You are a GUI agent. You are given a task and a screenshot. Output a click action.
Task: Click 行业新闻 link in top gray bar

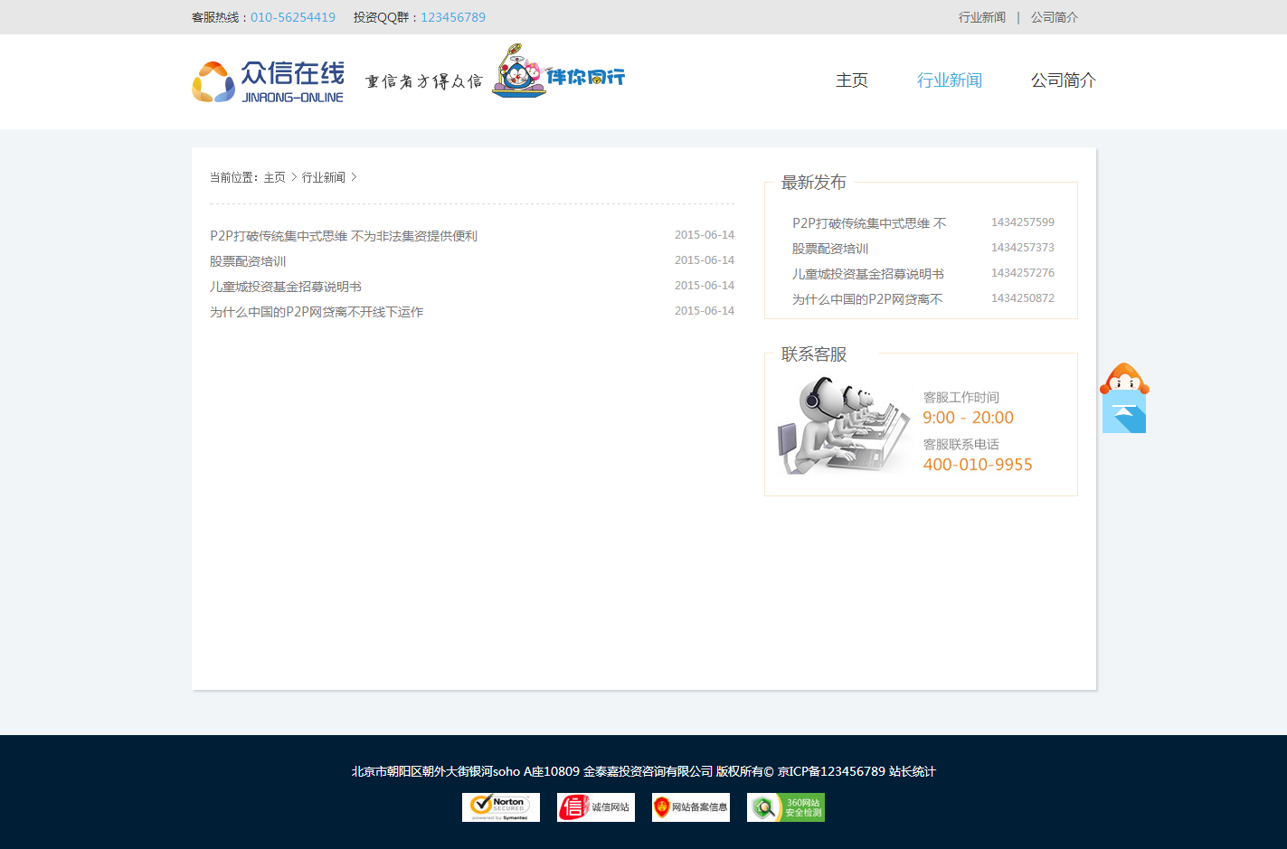click(981, 17)
